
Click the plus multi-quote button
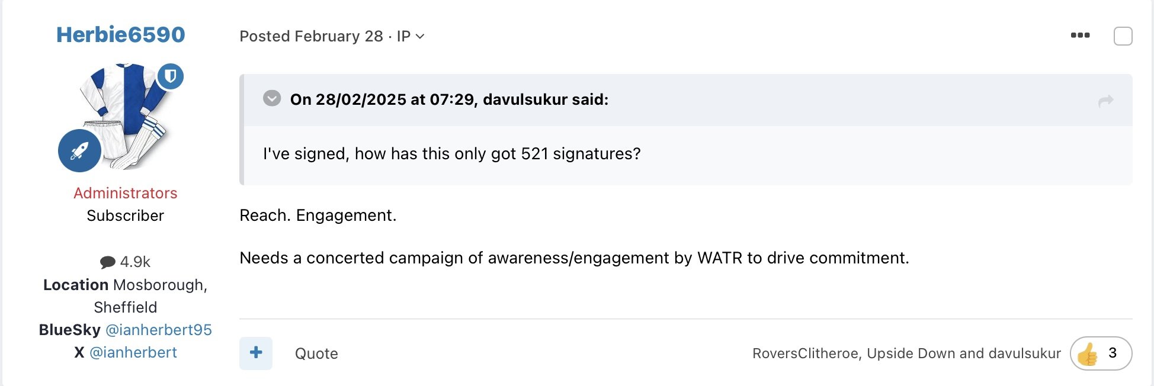[x=256, y=353]
